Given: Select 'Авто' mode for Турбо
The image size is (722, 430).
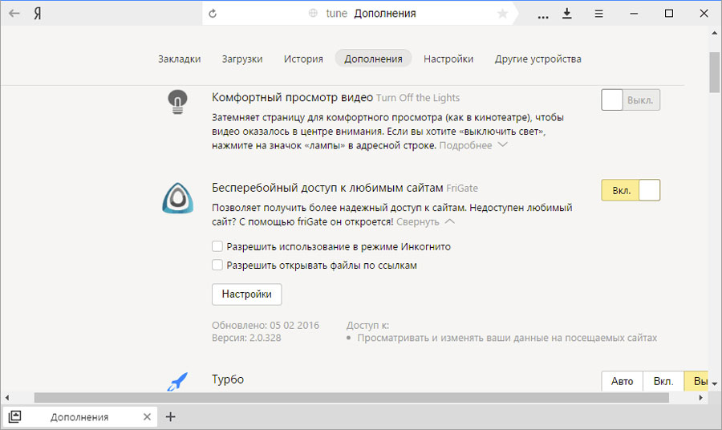Looking at the screenshot, I should (x=622, y=381).
